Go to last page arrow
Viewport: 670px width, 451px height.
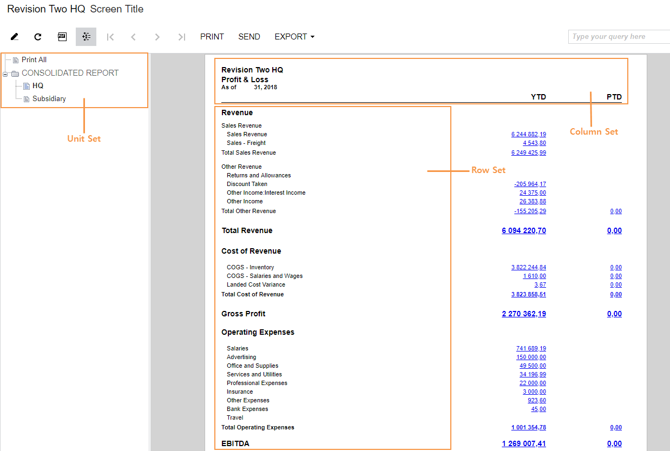tap(181, 37)
